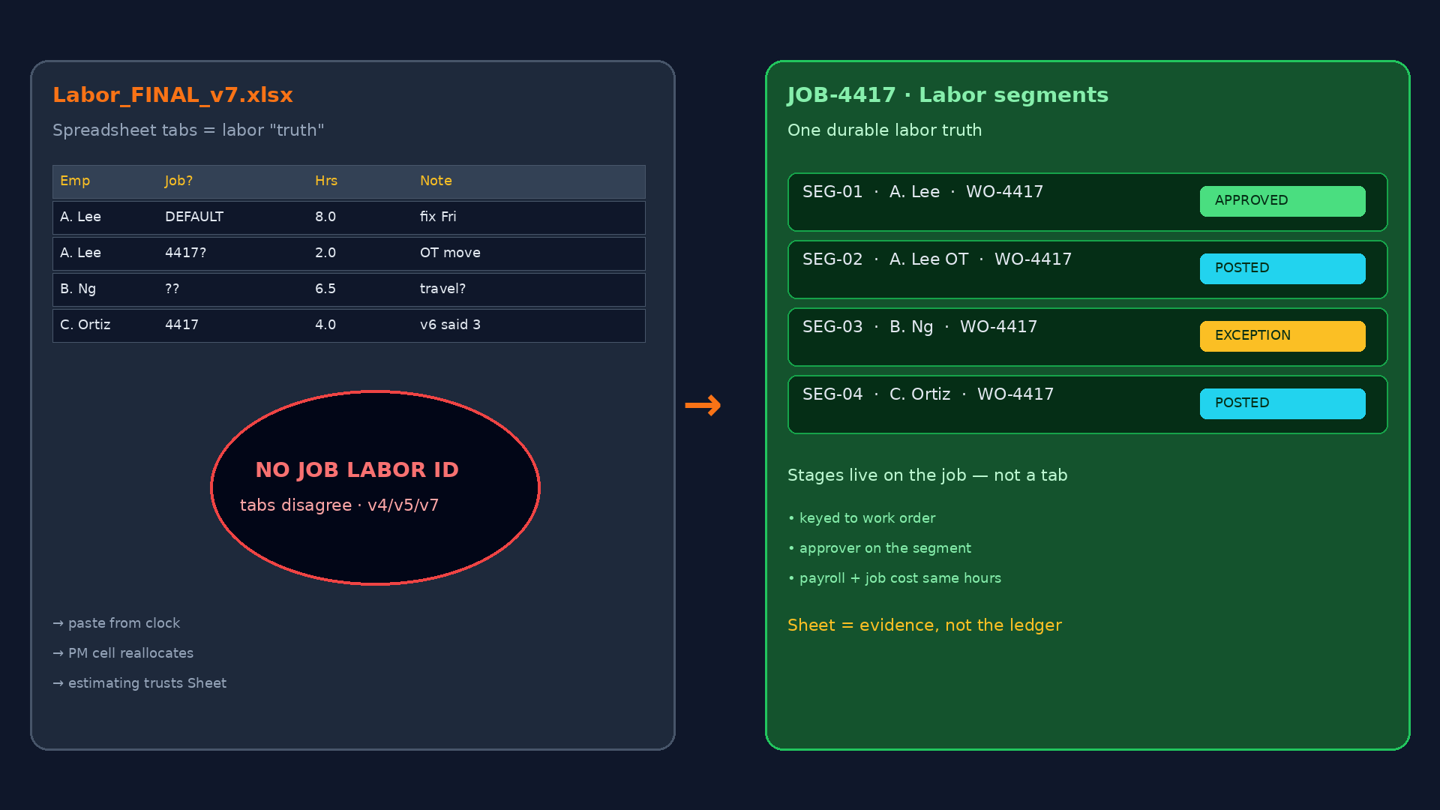Click the Labor_FINAL_v7.xlsx title
This screenshot has width=1440, height=810.
172,95
